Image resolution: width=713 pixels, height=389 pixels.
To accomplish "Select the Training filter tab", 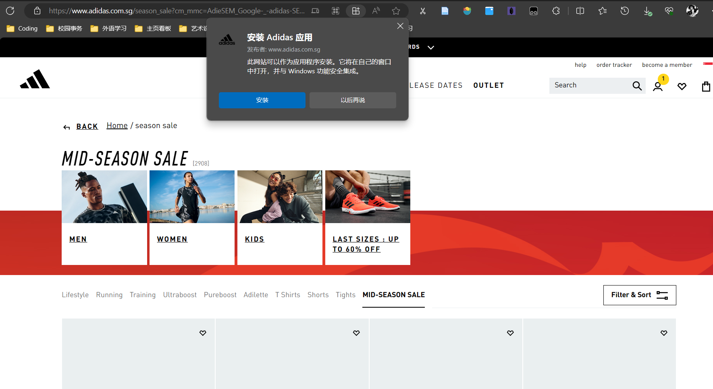I will click(x=143, y=295).
